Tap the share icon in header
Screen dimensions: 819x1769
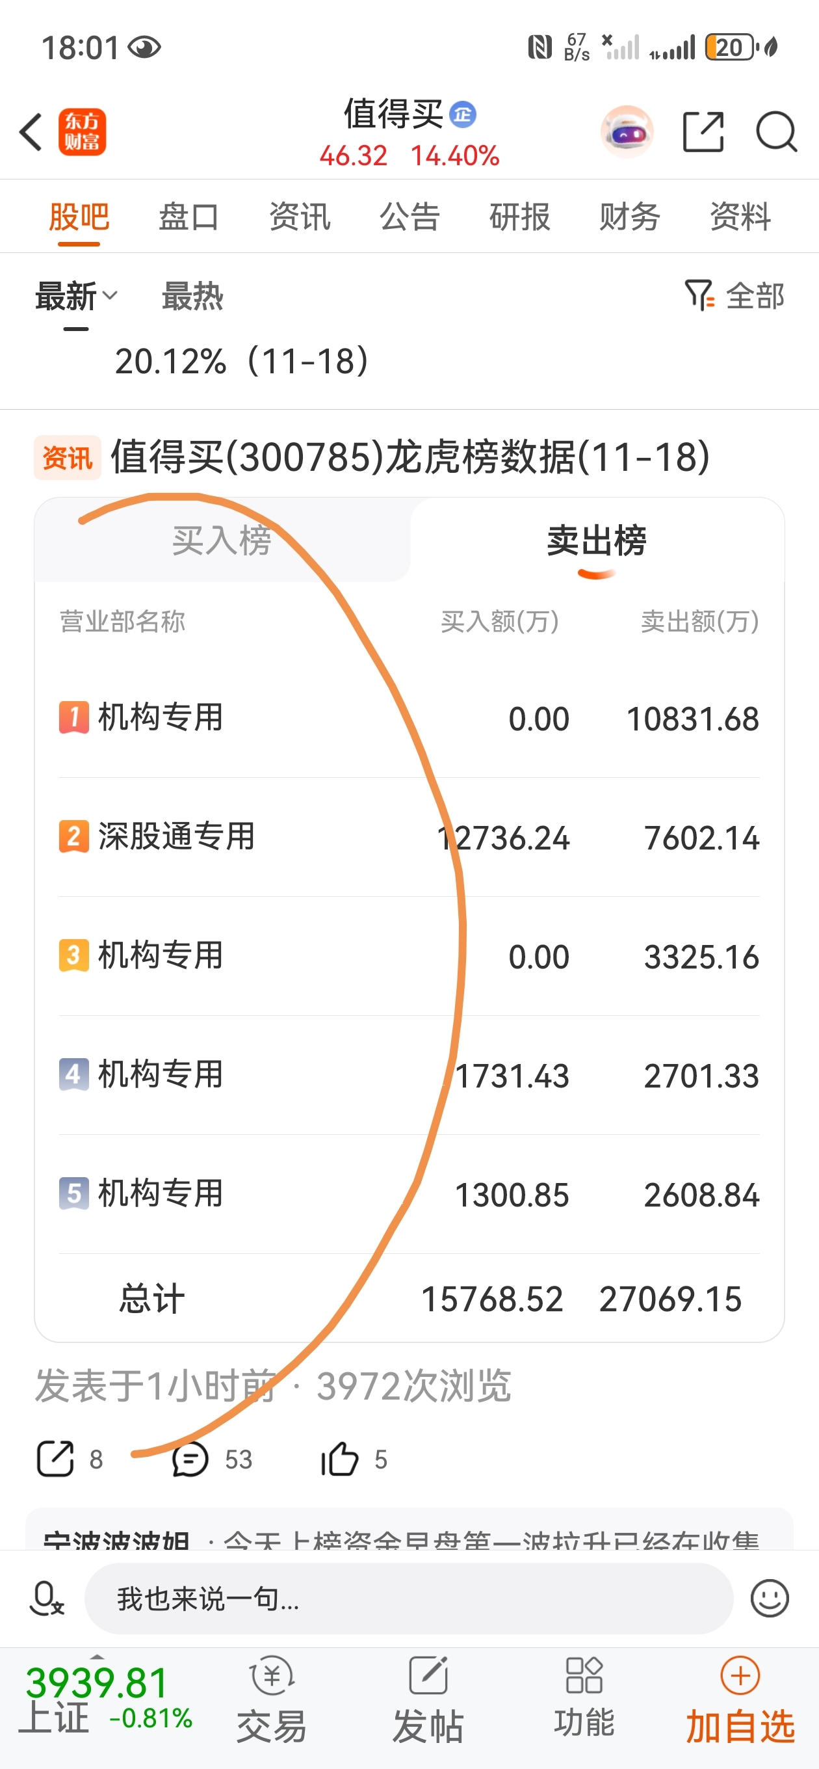[x=703, y=131]
